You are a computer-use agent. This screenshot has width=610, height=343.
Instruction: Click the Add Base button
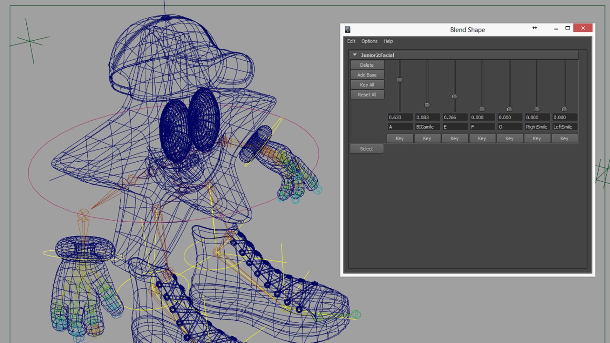coord(367,75)
